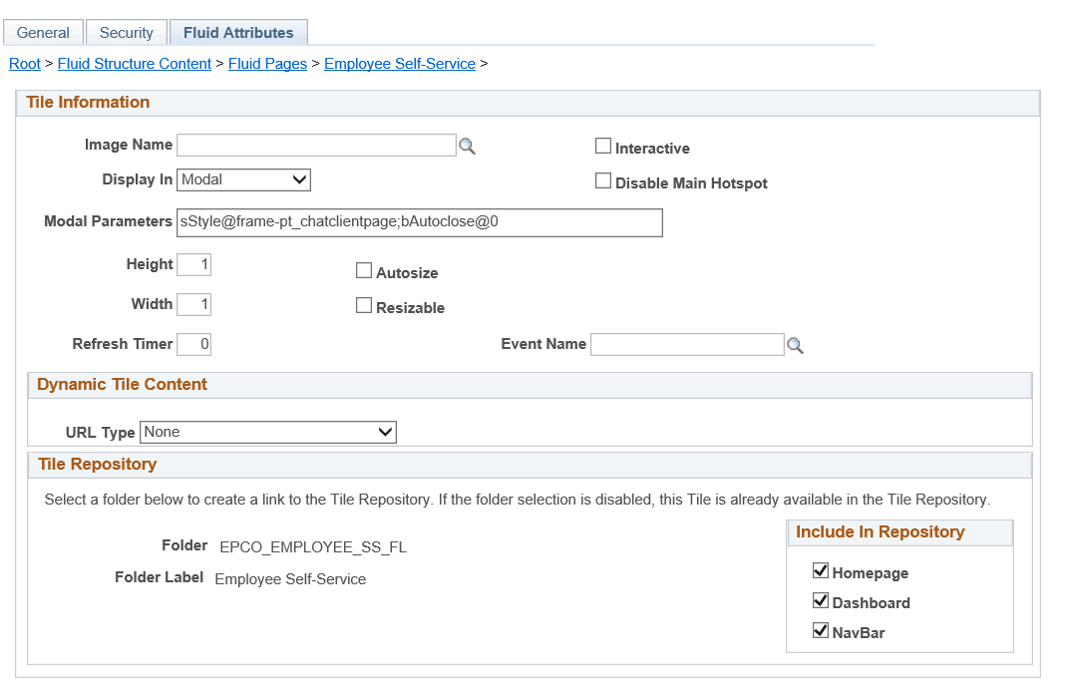Disable the NavBar repository checkbox
The height and width of the screenshot is (691, 1077).
[x=821, y=630]
